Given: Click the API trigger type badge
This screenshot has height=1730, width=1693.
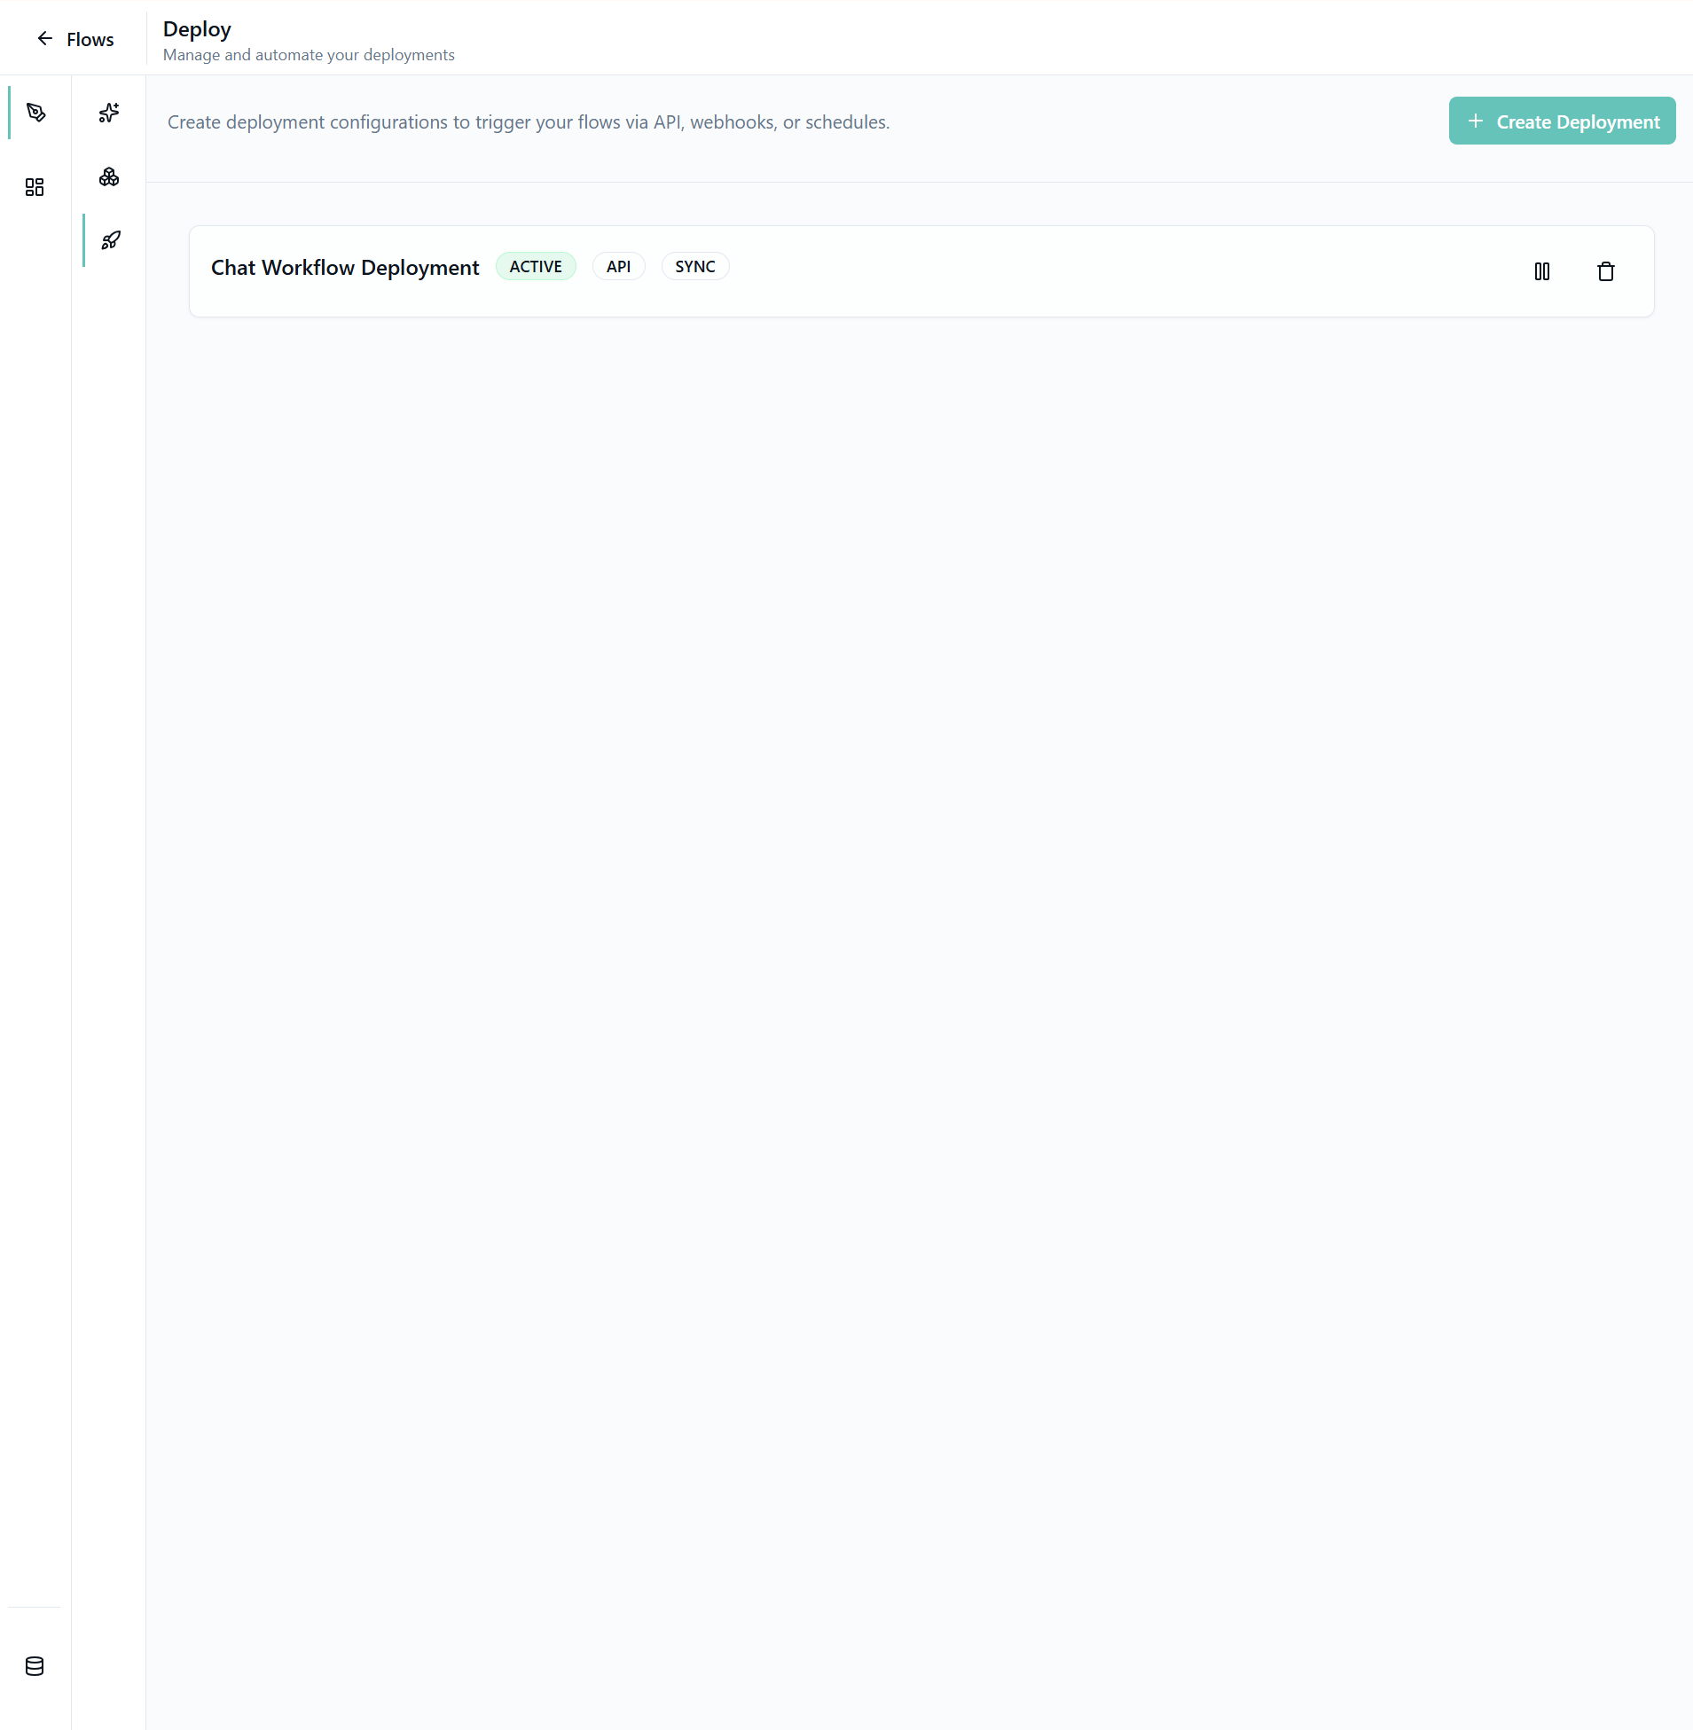Looking at the screenshot, I should [618, 267].
